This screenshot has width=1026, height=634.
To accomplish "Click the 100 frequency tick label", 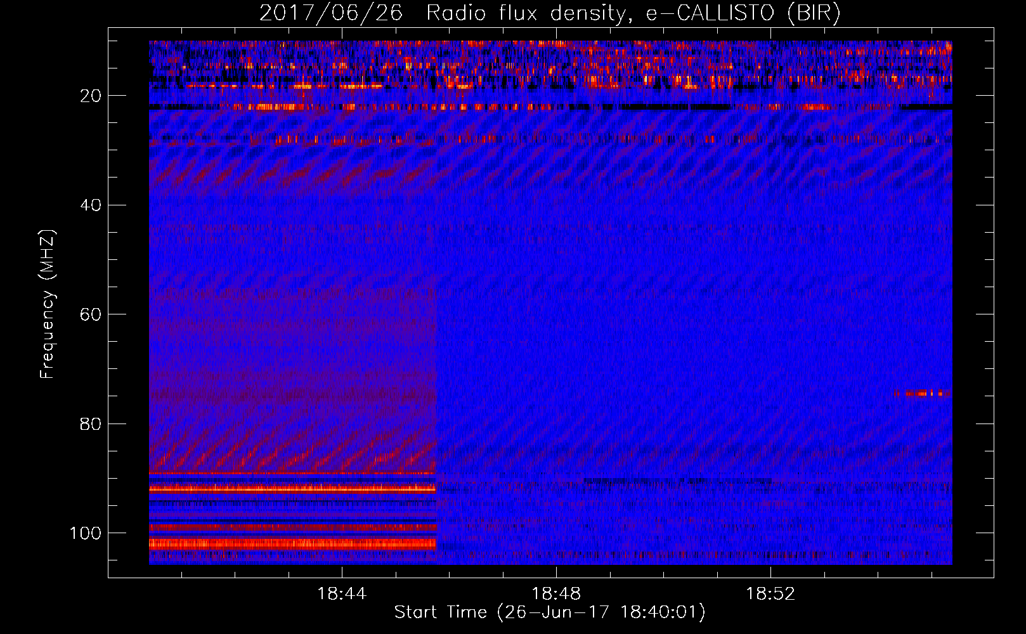I will (x=86, y=533).
